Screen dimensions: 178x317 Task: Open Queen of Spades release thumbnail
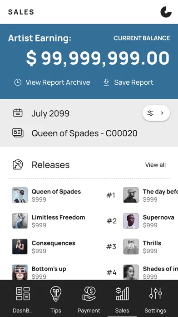point(20,195)
